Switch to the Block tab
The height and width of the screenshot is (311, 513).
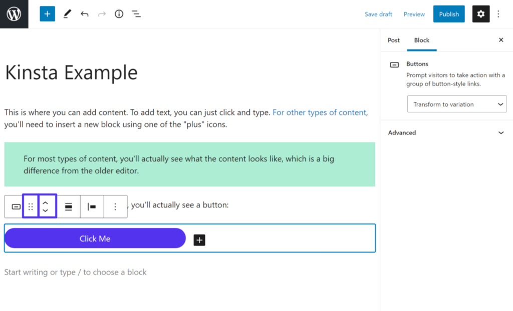tap(421, 40)
